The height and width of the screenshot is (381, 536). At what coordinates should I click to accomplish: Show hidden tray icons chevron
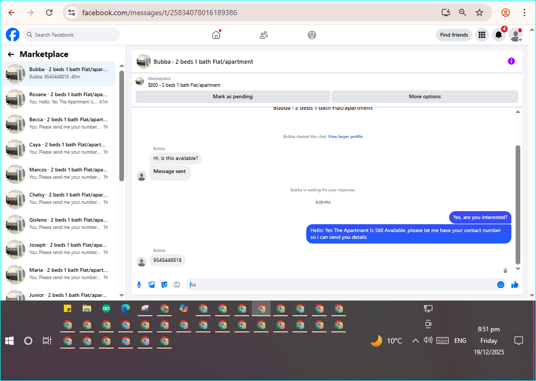click(415, 341)
